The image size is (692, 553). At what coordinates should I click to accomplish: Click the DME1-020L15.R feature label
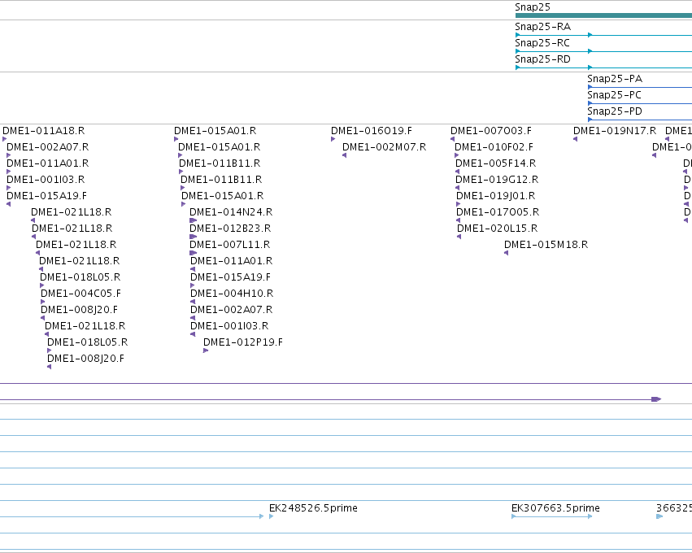(497, 229)
